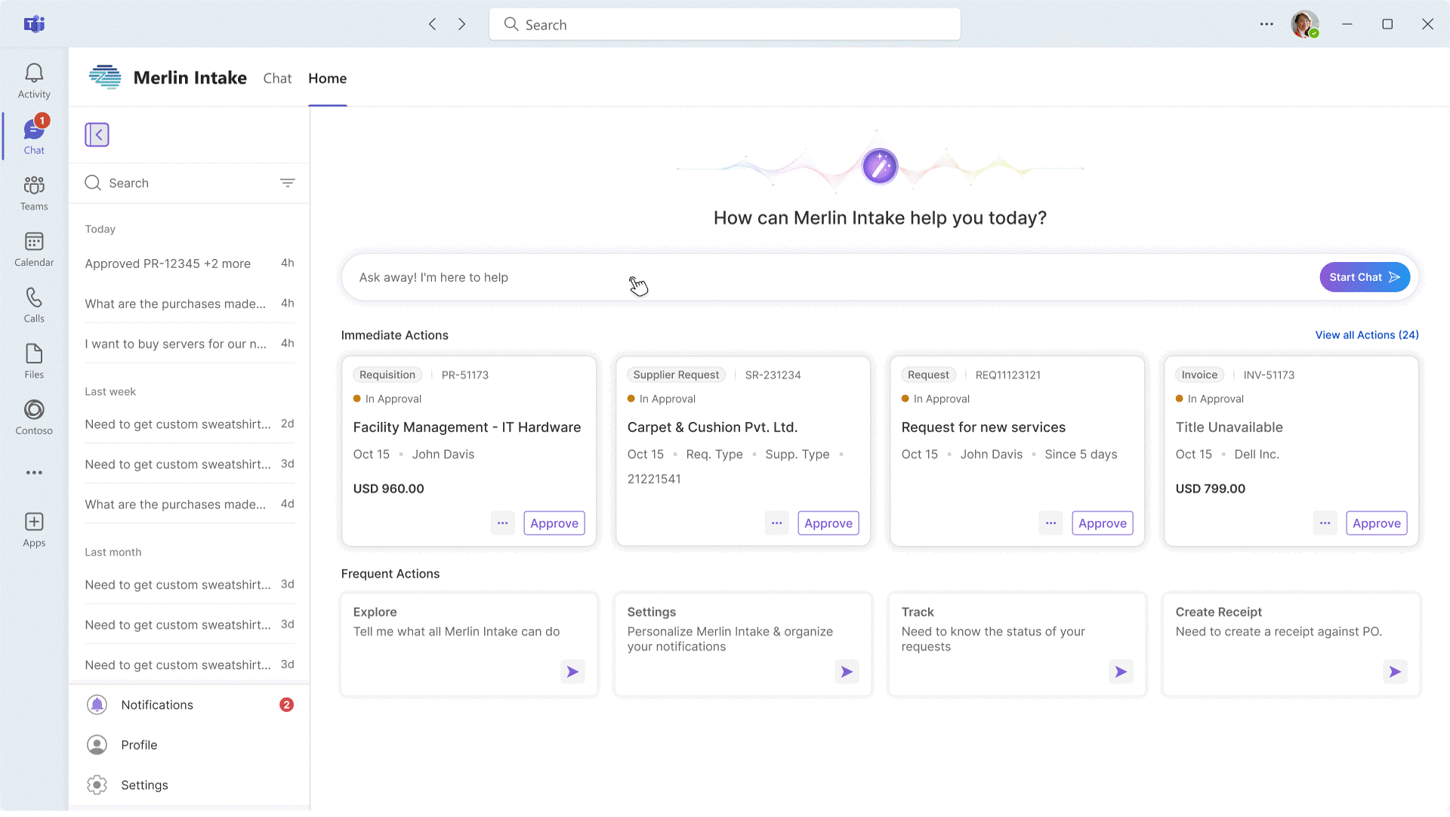Click the Start Chat button
Screen dimensions: 1450x817
(x=1364, y=277)
